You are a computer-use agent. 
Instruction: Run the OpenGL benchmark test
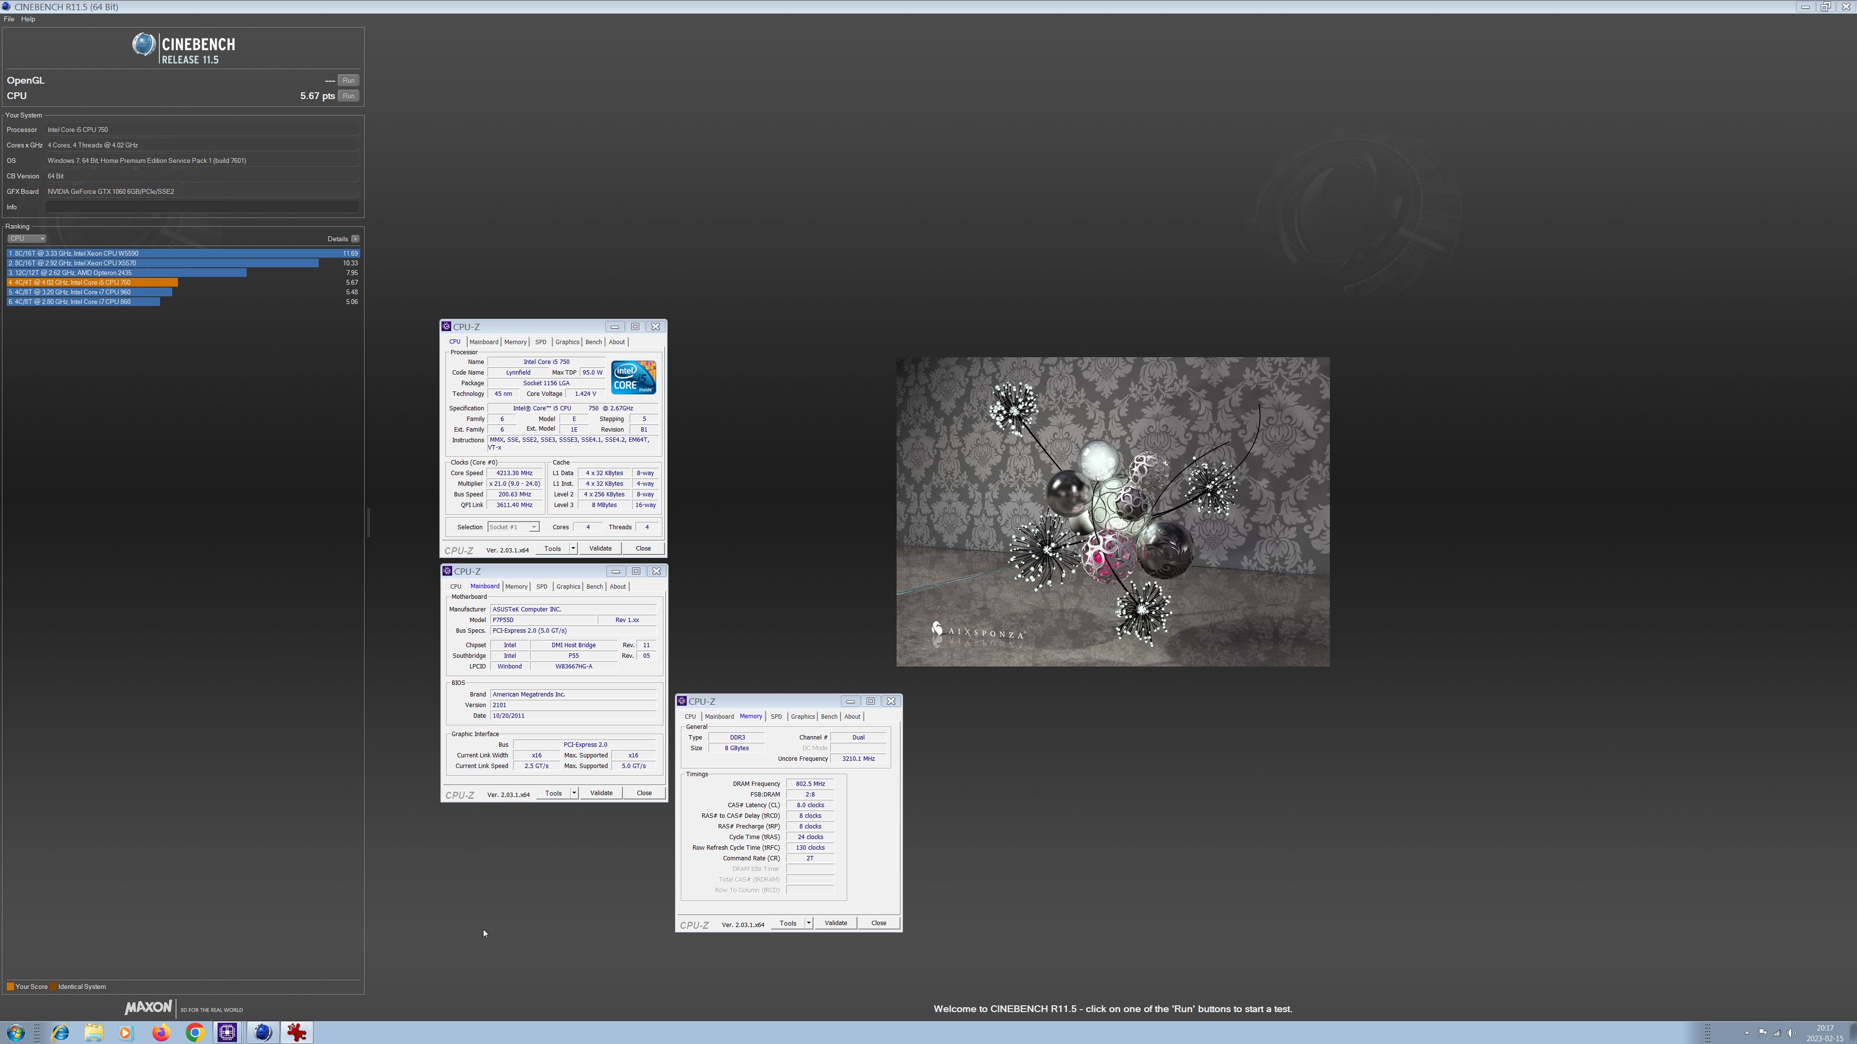click(349, 81)
